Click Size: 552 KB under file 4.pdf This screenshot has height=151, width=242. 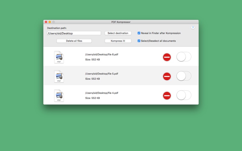(x=93, y=98)
